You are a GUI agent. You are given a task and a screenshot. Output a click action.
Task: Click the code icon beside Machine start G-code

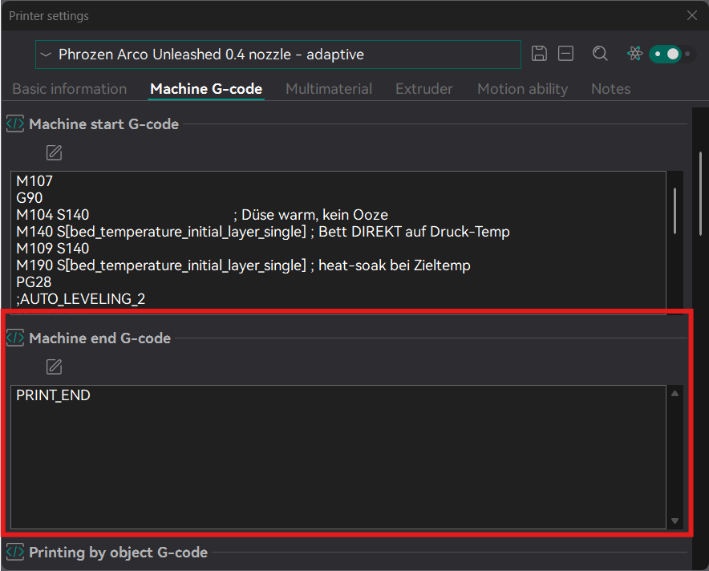point(15,124)
